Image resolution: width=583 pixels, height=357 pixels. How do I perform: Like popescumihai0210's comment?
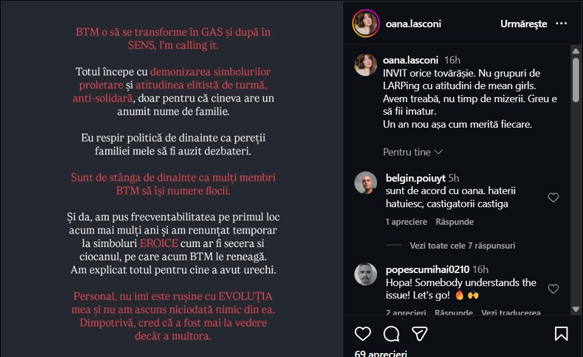tap(553, 289)
